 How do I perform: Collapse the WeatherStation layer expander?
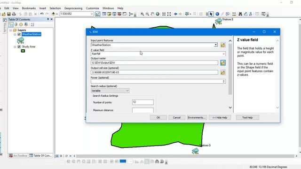(x=15, y=34)
